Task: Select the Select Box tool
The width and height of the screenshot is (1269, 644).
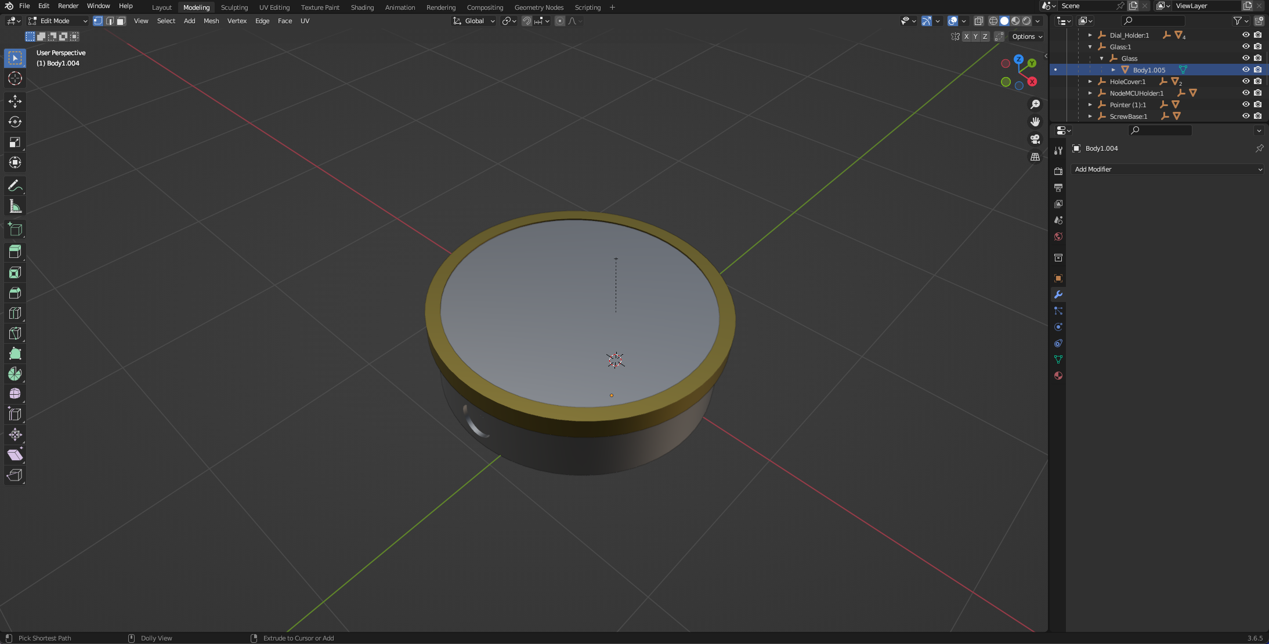Action: pyautogui.click(x=15, y=58)
